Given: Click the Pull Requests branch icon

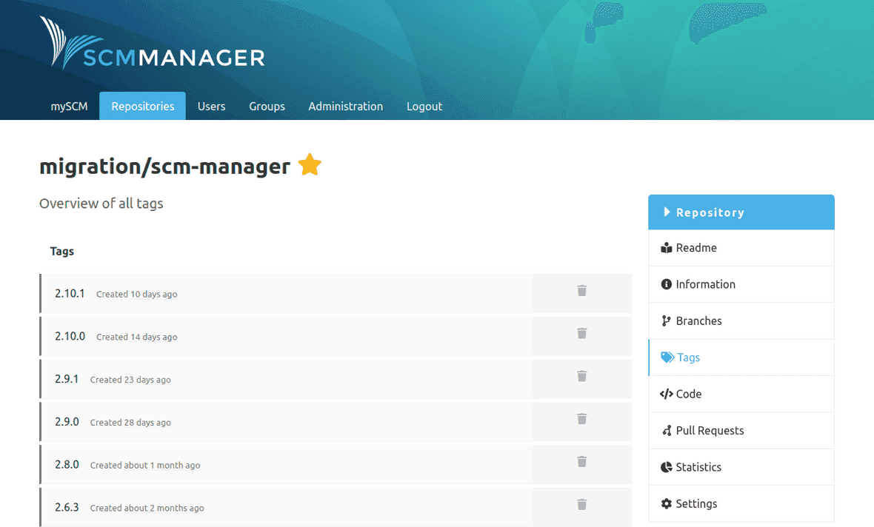Looking at the screenshot, I should coord(666,430).
